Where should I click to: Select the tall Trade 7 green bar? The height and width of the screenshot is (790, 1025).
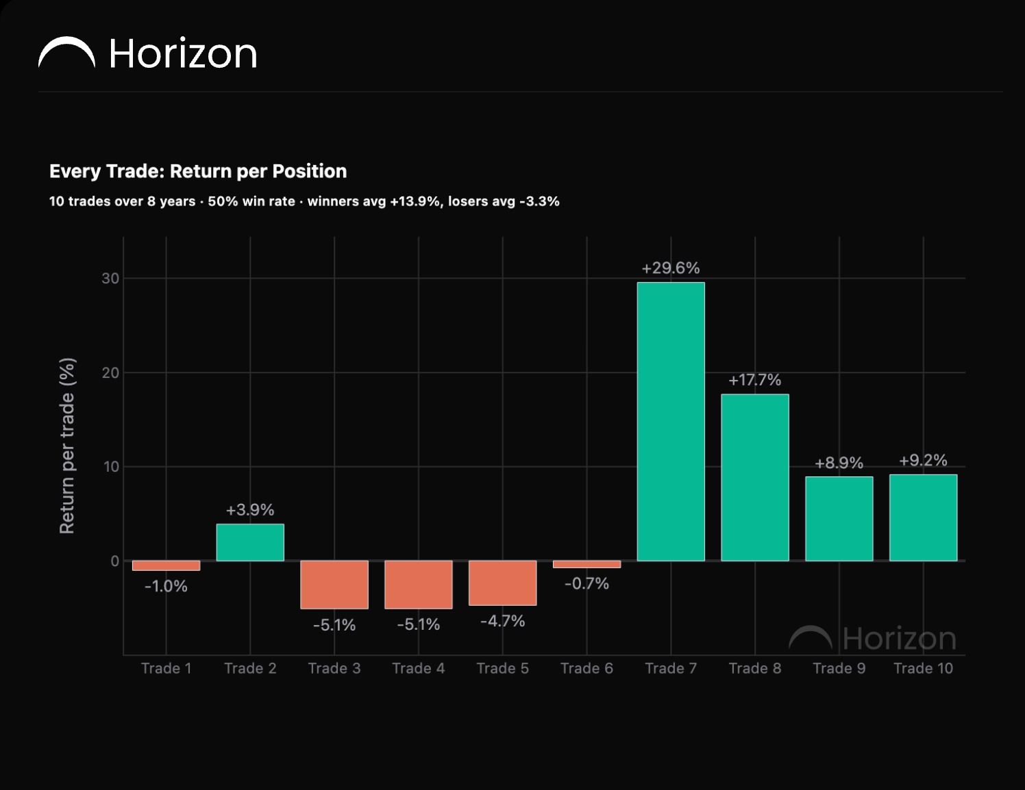pos(671,422)
